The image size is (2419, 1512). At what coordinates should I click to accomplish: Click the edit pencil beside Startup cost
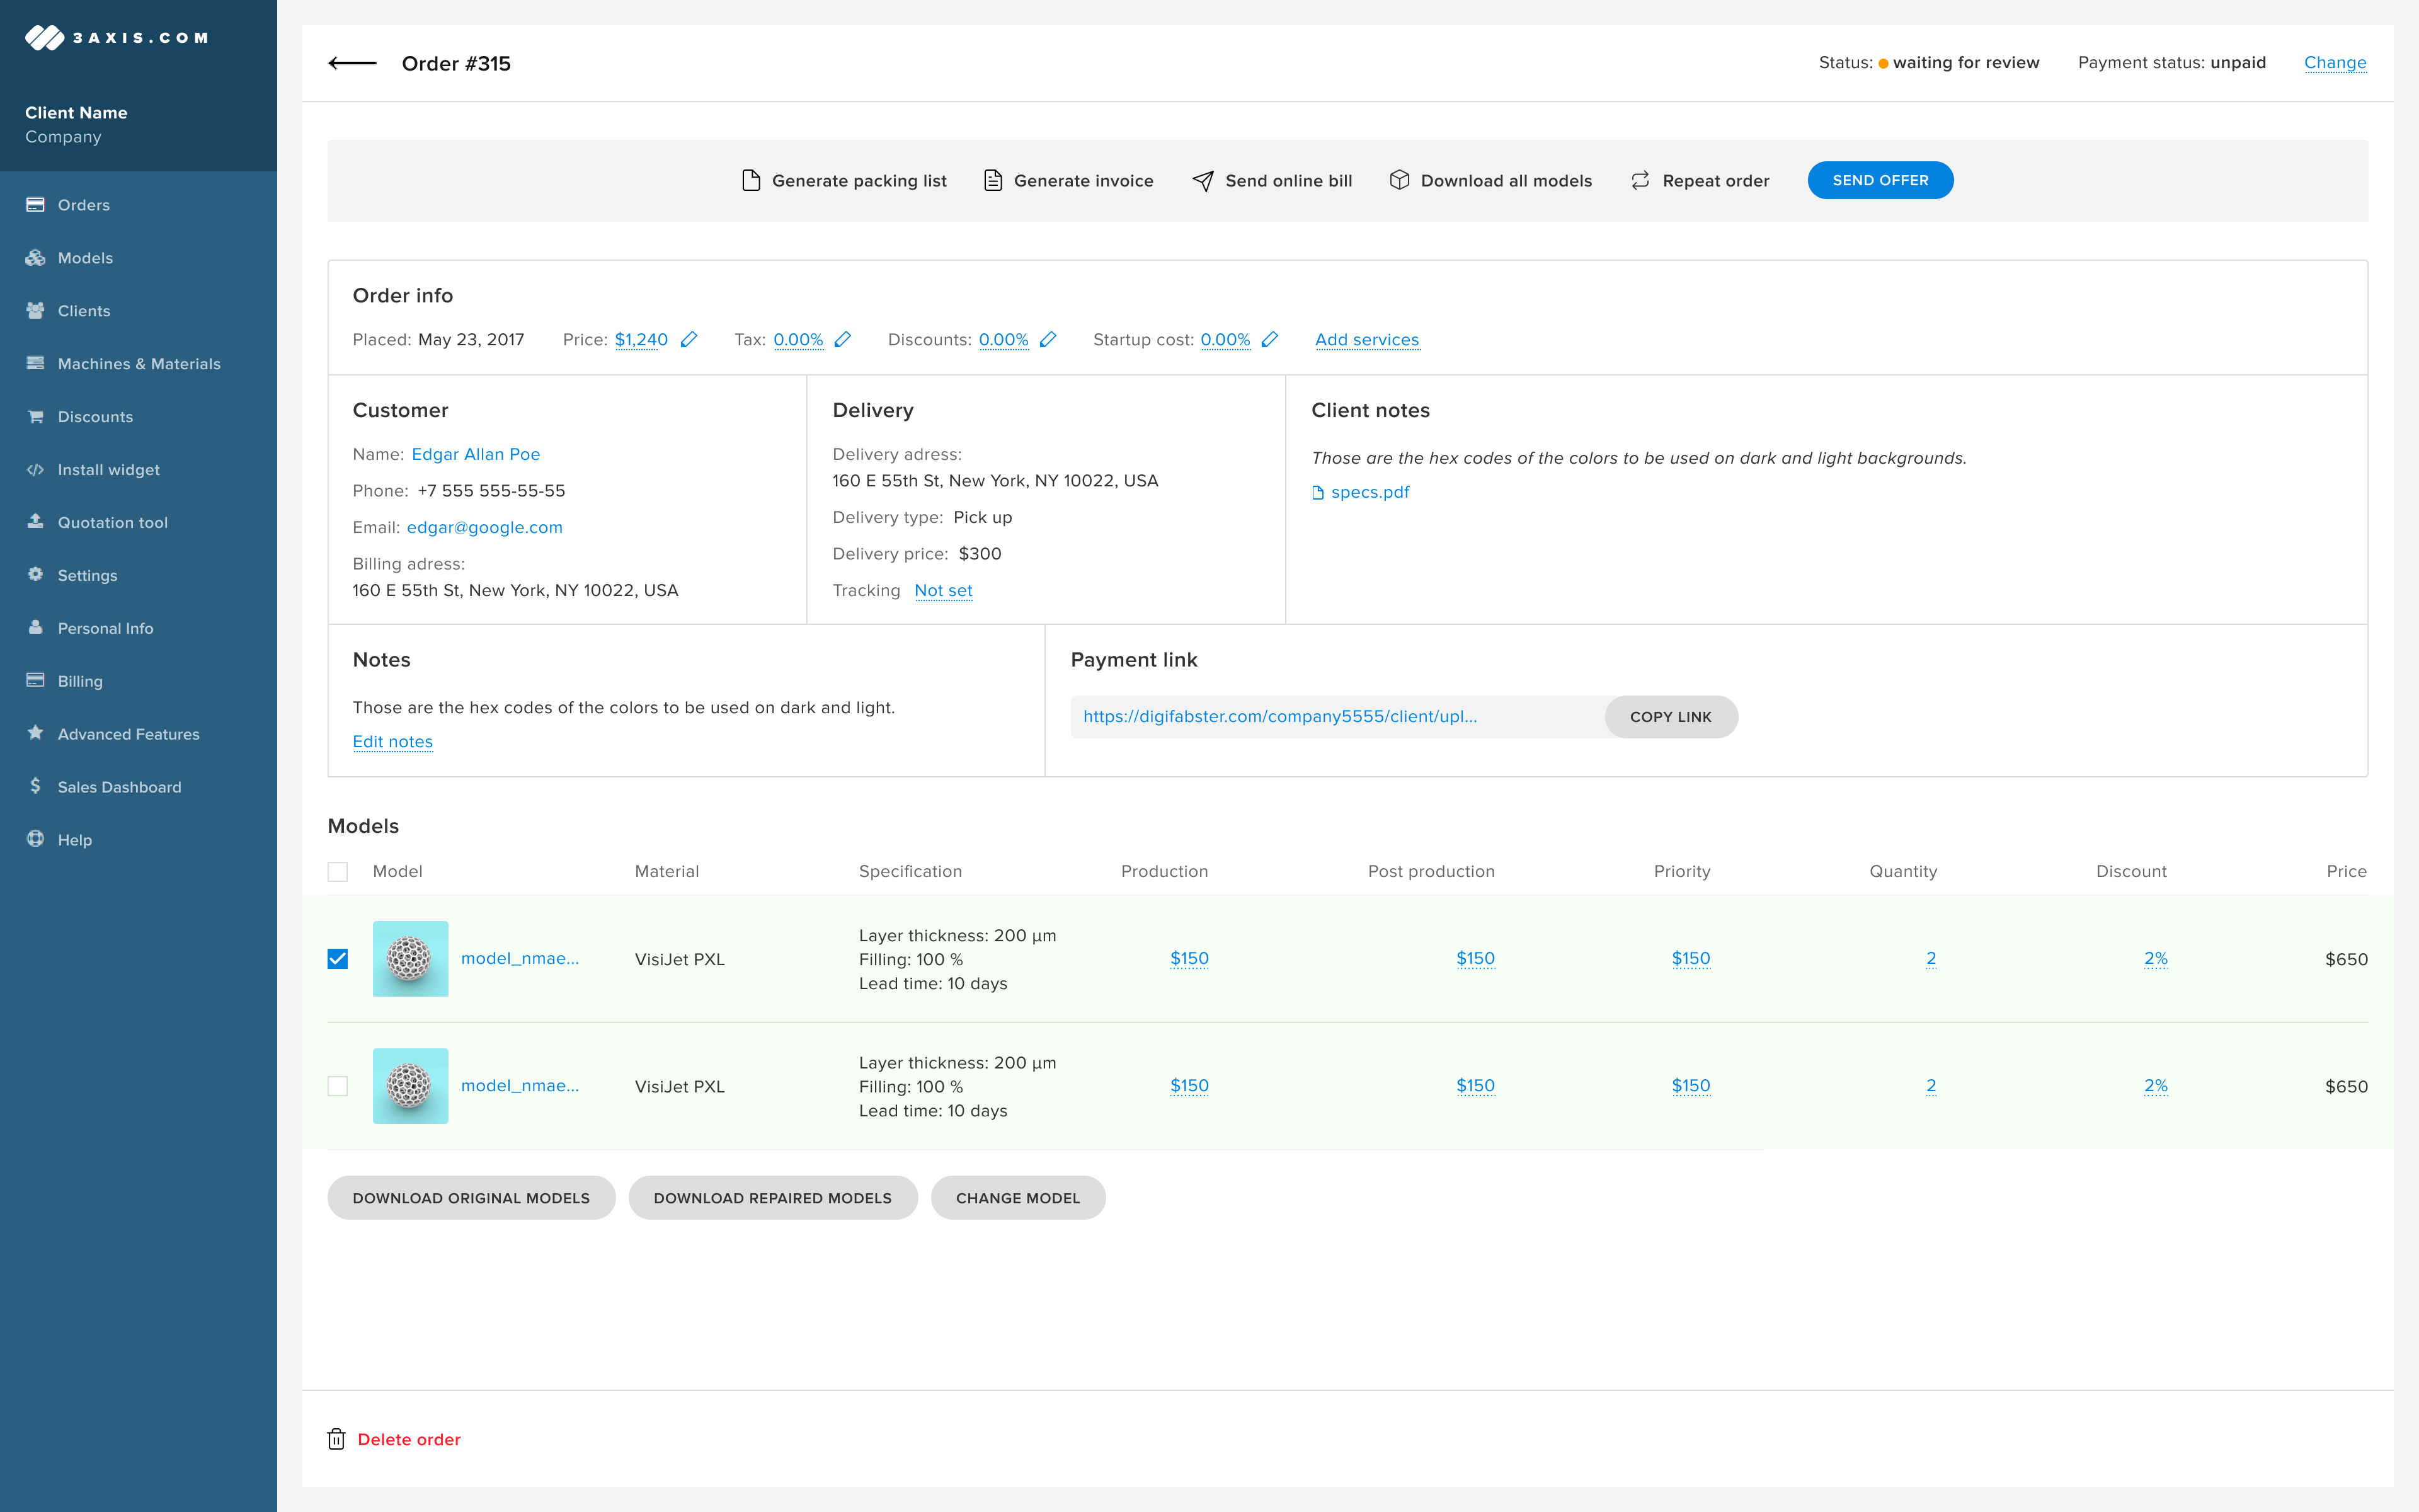click(x=1269, y=340)
